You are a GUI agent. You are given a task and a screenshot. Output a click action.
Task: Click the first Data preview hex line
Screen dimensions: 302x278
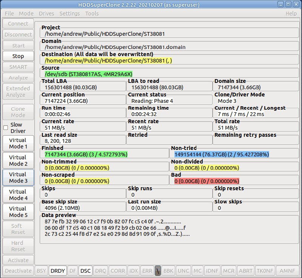(x=113, y=221)
